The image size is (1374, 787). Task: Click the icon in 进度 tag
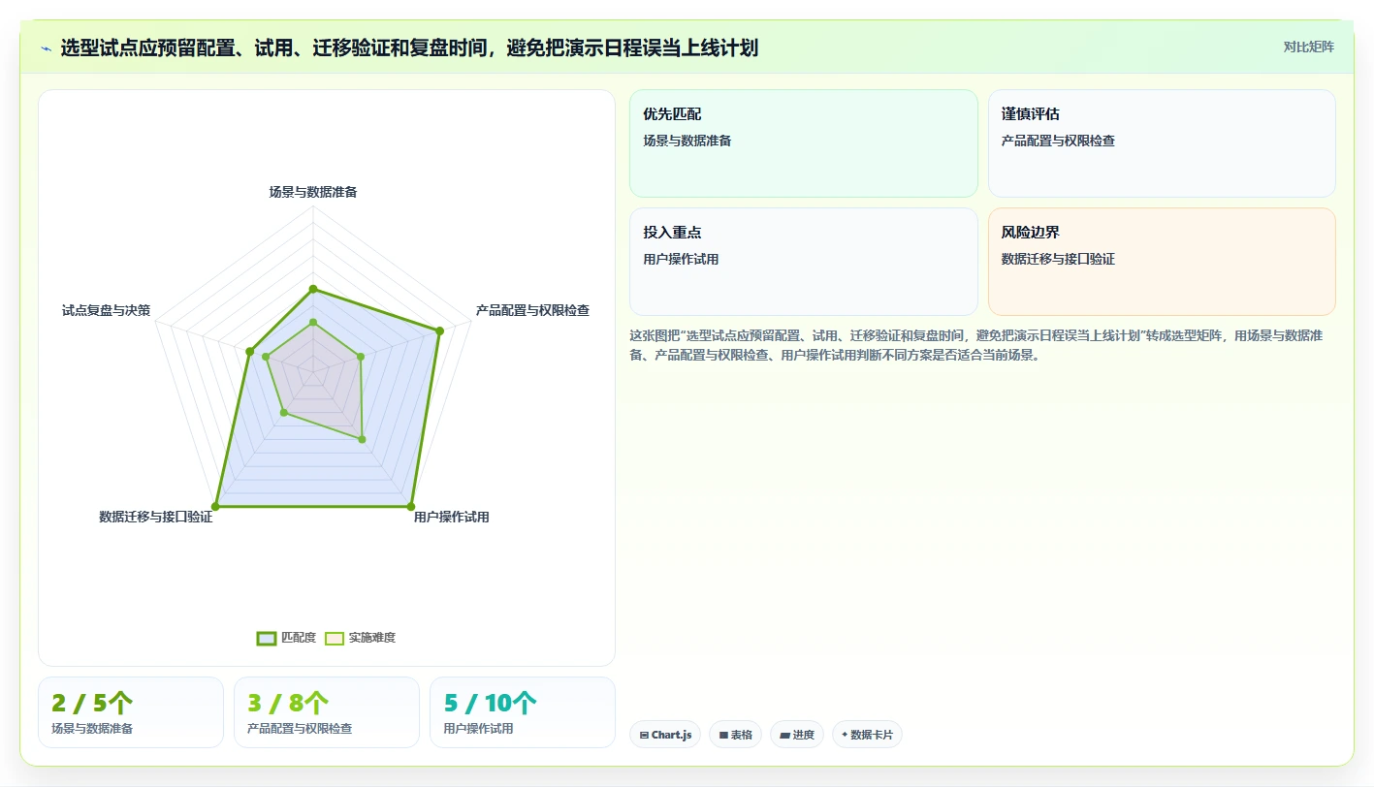tap(784, 736)
